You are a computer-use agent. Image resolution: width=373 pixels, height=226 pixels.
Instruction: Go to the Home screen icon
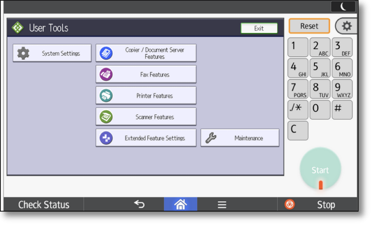[x=180, y=204]
